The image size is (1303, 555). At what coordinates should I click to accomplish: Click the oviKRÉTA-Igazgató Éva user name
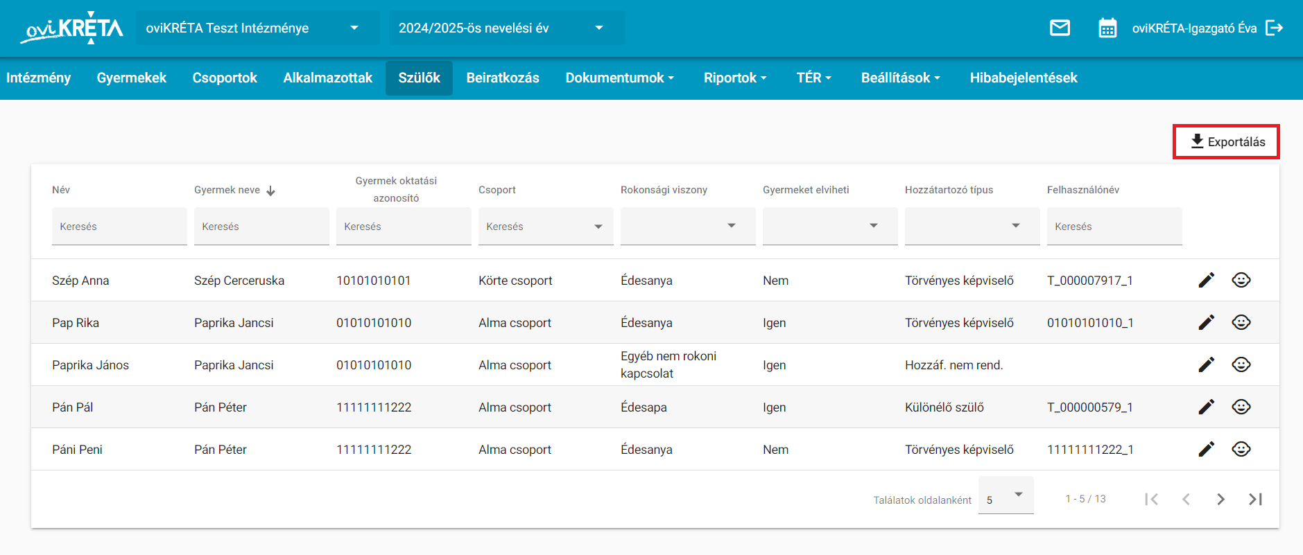pyautogui.click(x=1194, y=28)
